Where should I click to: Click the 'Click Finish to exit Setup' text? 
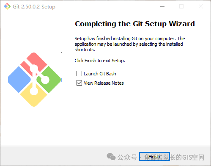click(100, 61)
